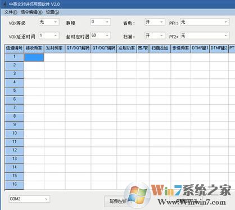The width and height of the screenshot is (235, 210).
Task: Select channel row header 11
Action: pos(14,142)
